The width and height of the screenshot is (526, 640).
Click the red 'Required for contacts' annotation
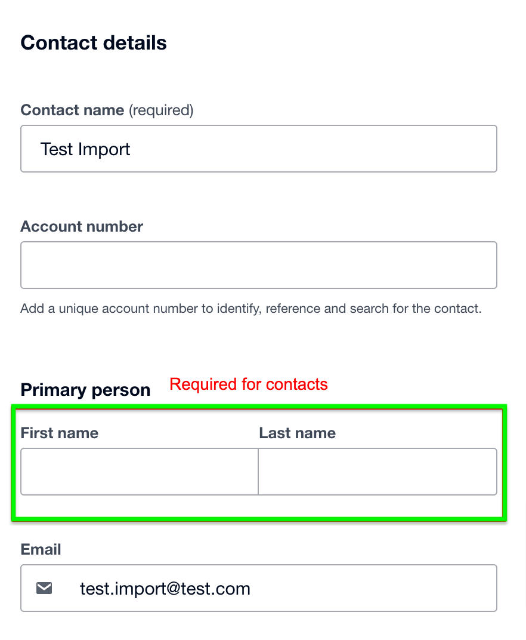coord(248,384)
